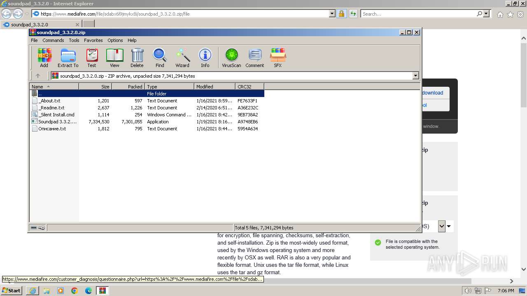
Task: Click the IE address bar URL field
Action: [181, 14]
